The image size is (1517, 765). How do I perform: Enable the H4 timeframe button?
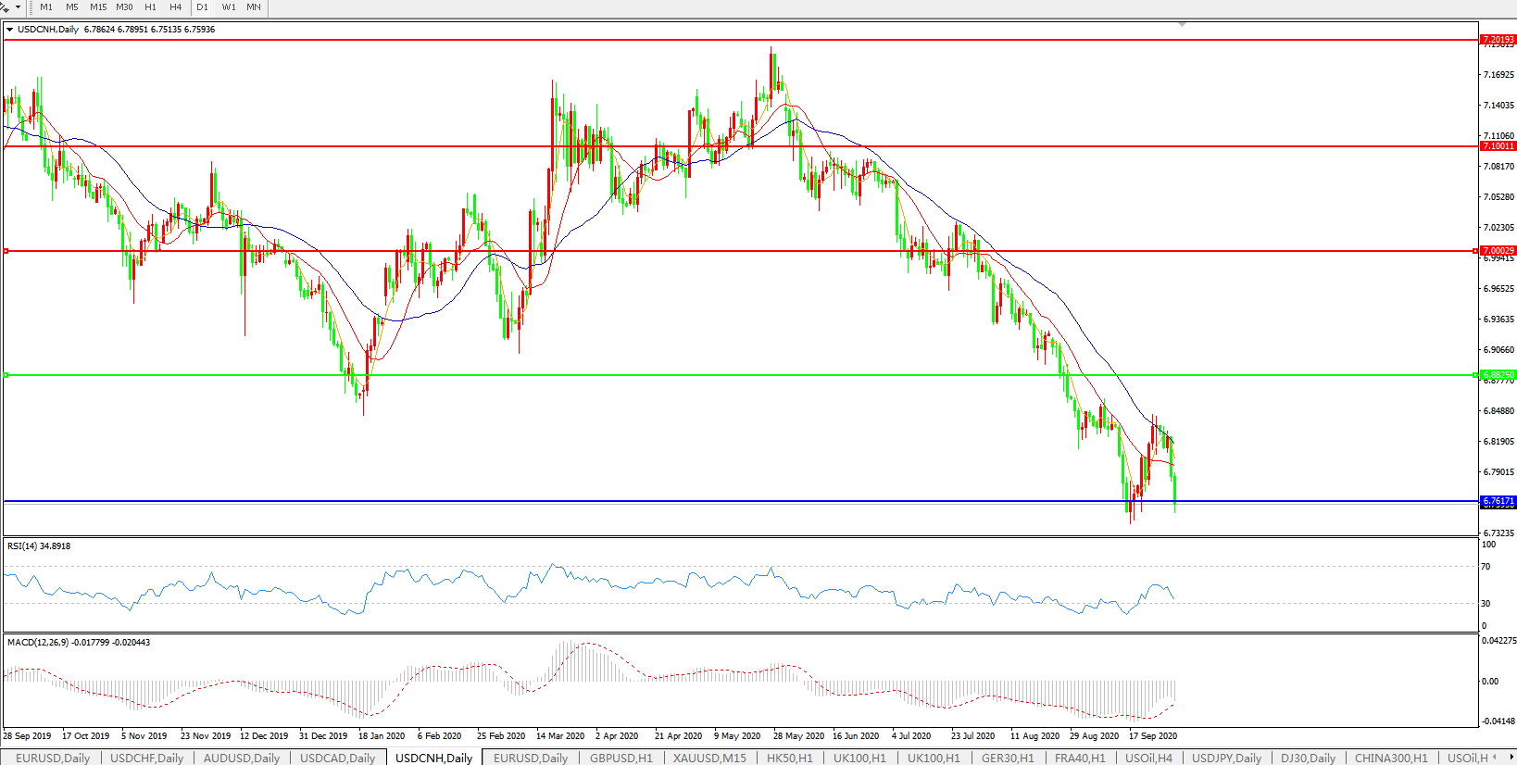point(175,7)
